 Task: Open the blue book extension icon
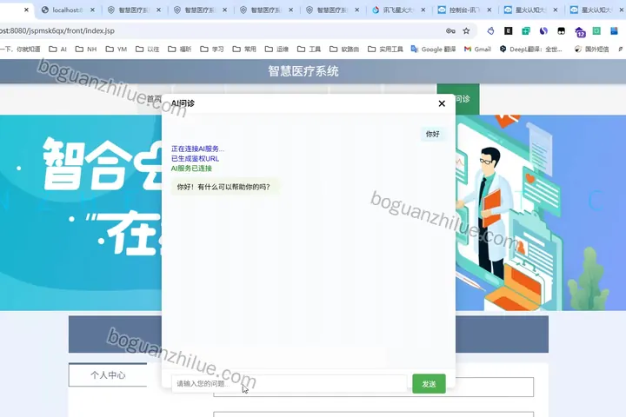(614, 30)
